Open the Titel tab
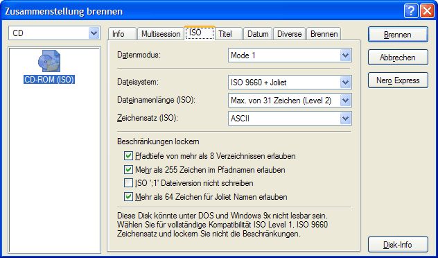438x258 pixels. pyautogui.click(x=229, y=34)
